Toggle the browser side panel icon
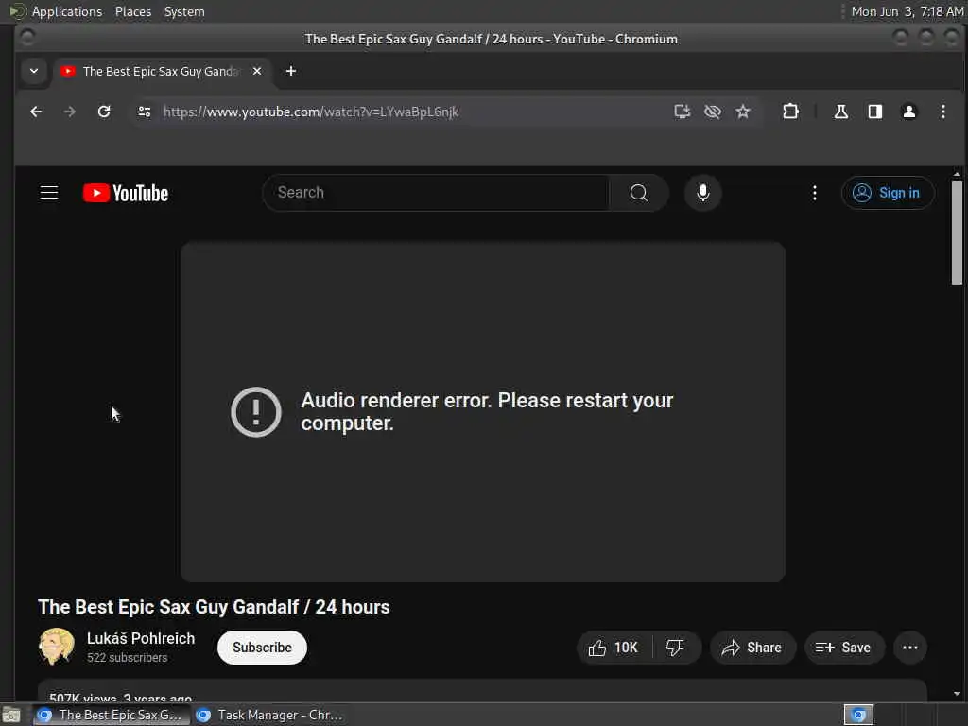The image size is (968, 726). (874, 112)
